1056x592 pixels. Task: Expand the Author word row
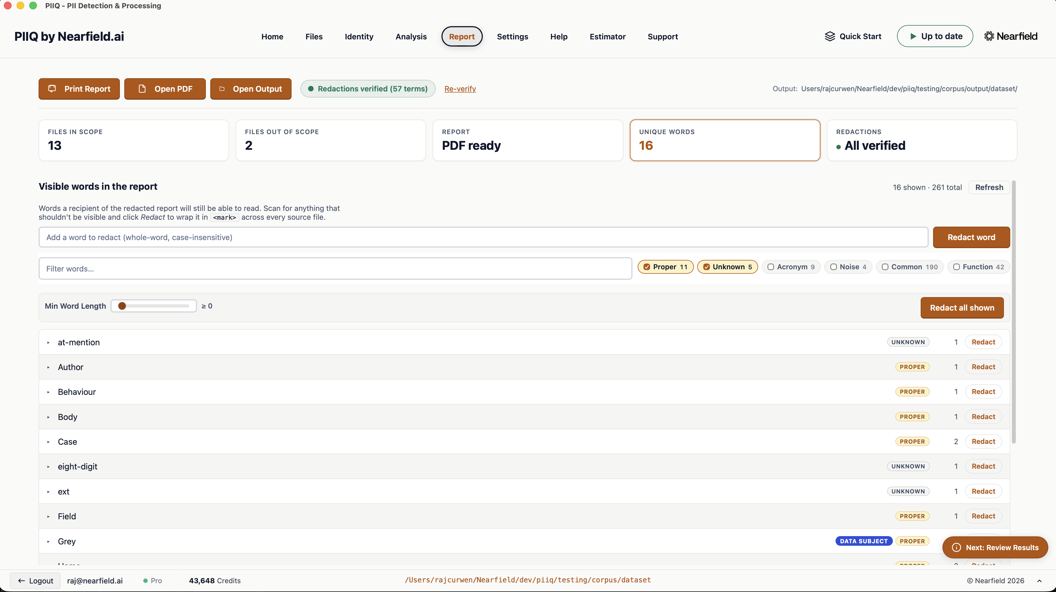pos(49,368)
